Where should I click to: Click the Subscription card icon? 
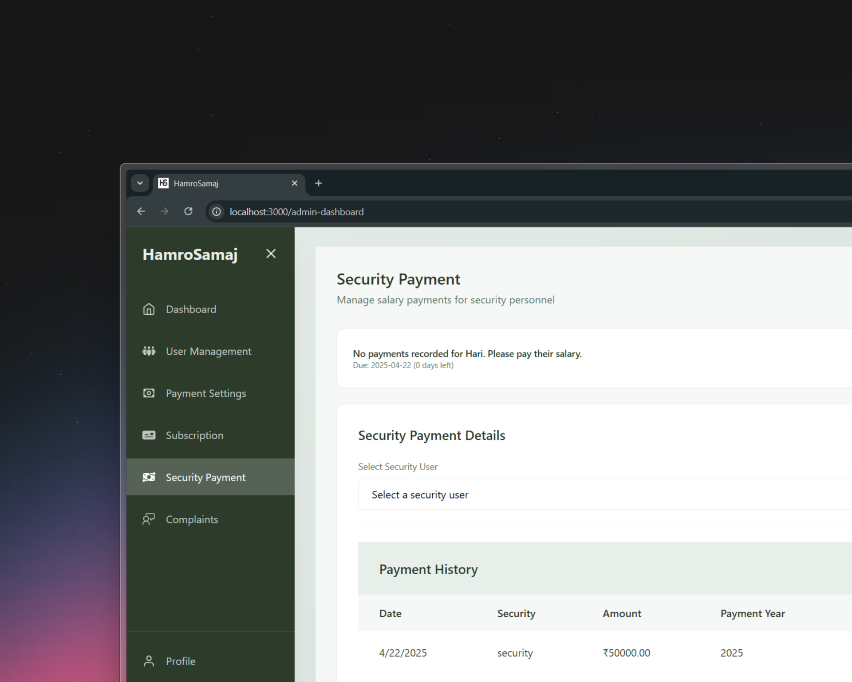click(x=149, y=435)
